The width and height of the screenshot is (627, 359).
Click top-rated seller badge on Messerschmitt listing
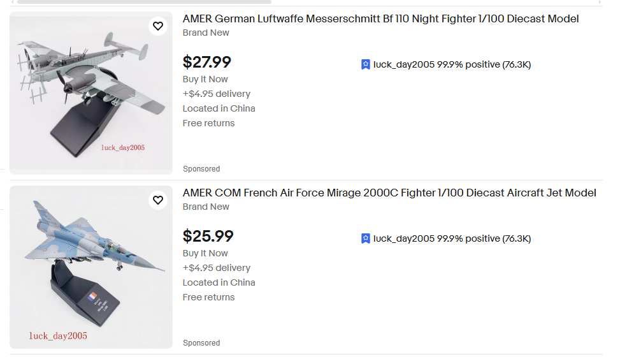pyautogui.click(x=365, y=64)
